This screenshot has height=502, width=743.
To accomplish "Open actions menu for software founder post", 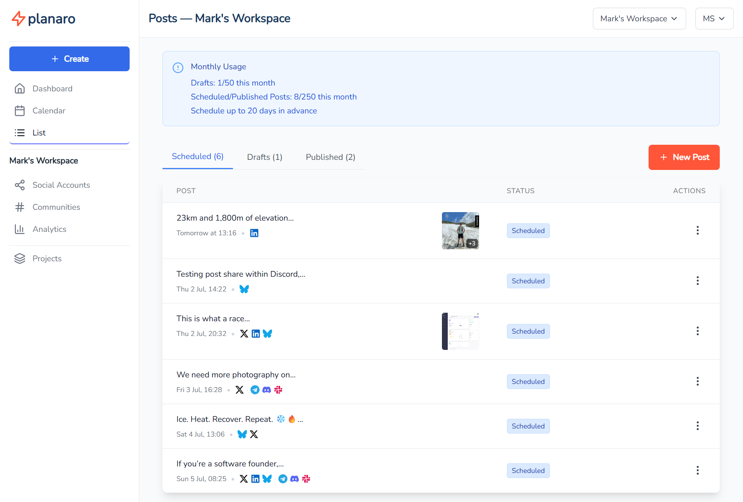I will pos(698,471).
